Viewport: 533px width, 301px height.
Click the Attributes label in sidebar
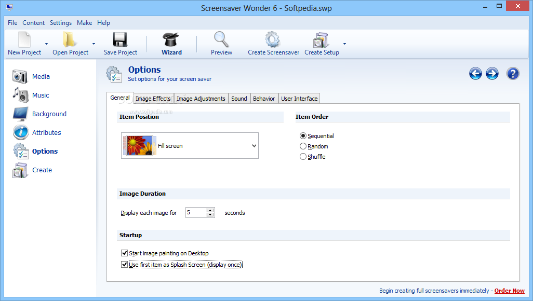pyautogui.click(x=47, y=132)
